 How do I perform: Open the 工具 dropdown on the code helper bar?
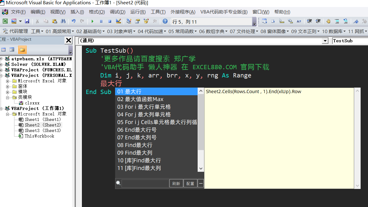point(37,31)
